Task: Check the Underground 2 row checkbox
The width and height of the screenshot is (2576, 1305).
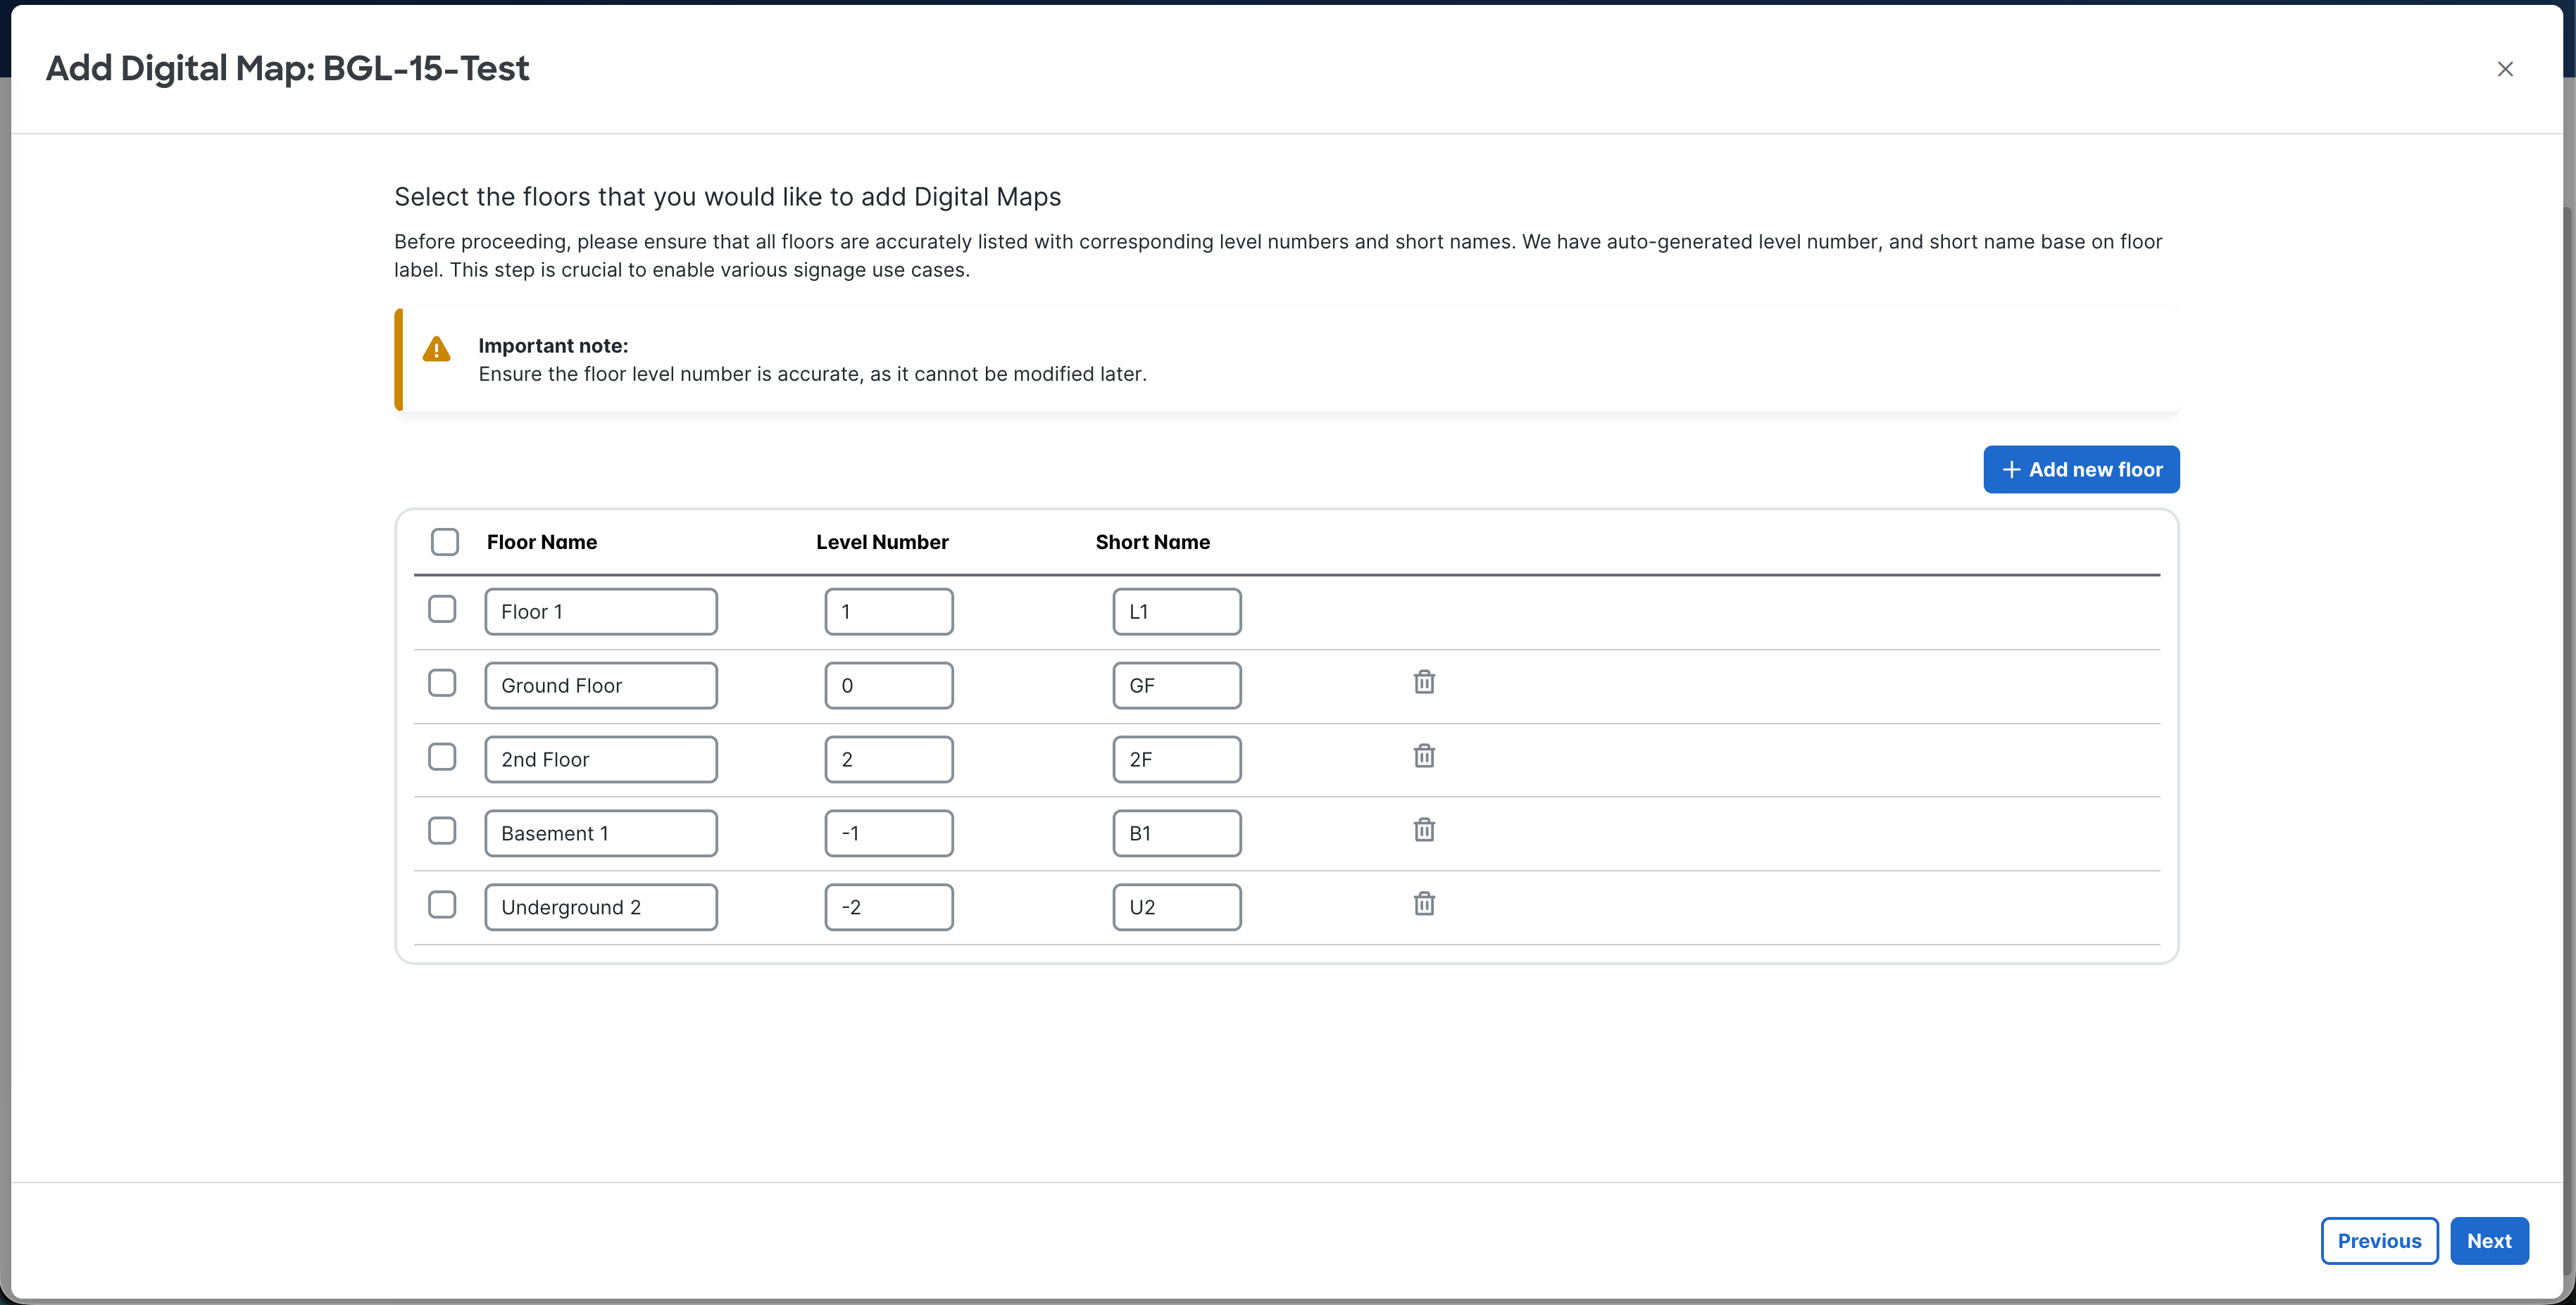Action: pos(442,905)
